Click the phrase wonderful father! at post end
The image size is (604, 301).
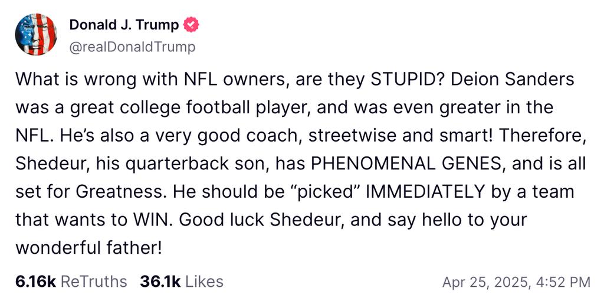pyautogui.click(x=88, y=248)
